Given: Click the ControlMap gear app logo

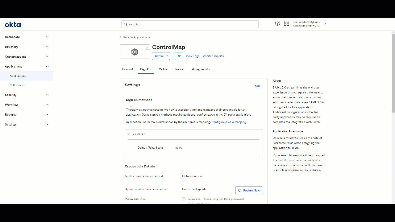Looking at the screenshot, I should point(135,52).
